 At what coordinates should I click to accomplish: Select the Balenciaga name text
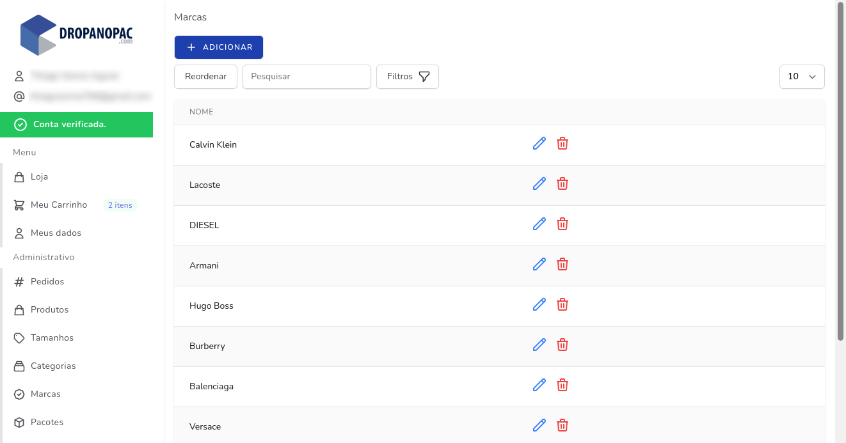point(211,386)
